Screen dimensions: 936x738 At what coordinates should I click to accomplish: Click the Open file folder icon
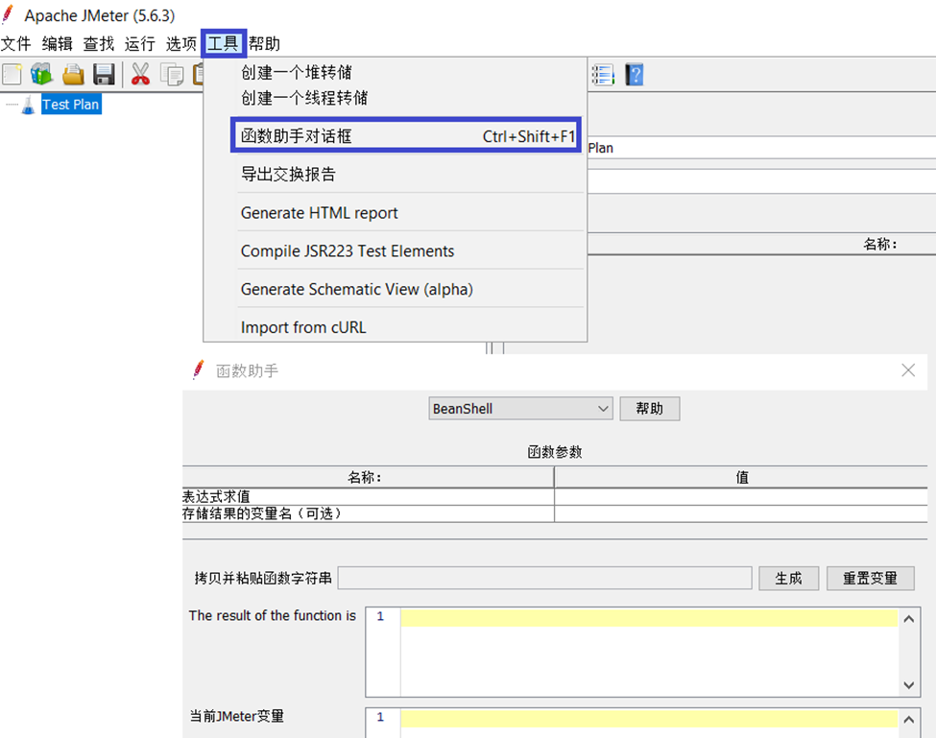(x=73, y=75)
